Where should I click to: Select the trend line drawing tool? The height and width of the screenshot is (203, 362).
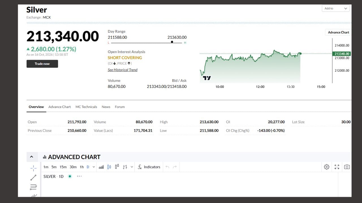tap(33, 178)
